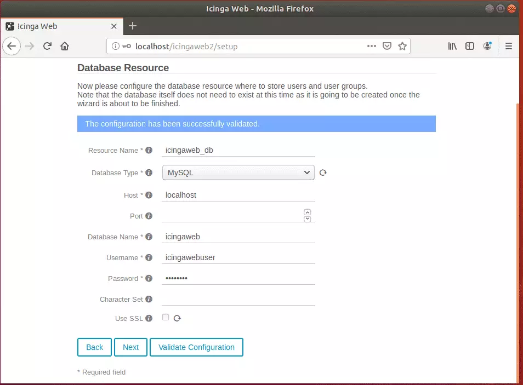Click the Host input field
The height and width of the screenshot is (385, 523).
[x=238, y=195]
